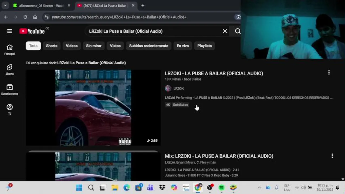Image resolution: width=345 pixels, height=194 pixels.
Task: Switch to the LRZoki La Puse a Bailar tab
Action: [x=106, y=5]
